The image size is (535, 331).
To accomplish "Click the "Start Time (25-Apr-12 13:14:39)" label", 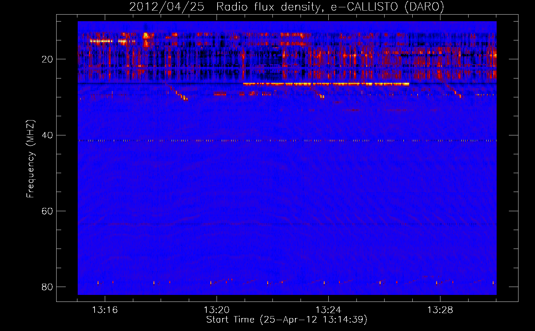I will 287,320.
